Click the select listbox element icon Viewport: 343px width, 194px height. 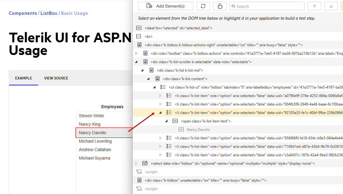coord(145,163)
